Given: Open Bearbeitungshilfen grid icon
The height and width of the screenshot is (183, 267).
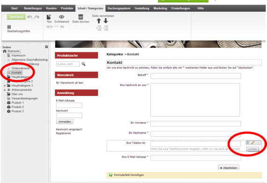Looking at the screenshot, I should 9,27.
